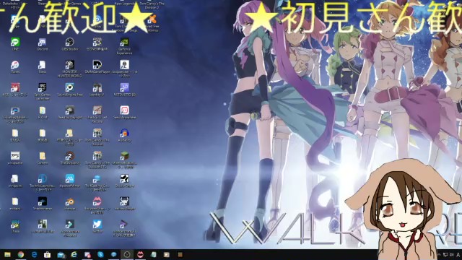Select the DMM GamePlayer icon
The width and height of the screenshot is (462, 260).
pyautogui.click(x=97, y=66)
